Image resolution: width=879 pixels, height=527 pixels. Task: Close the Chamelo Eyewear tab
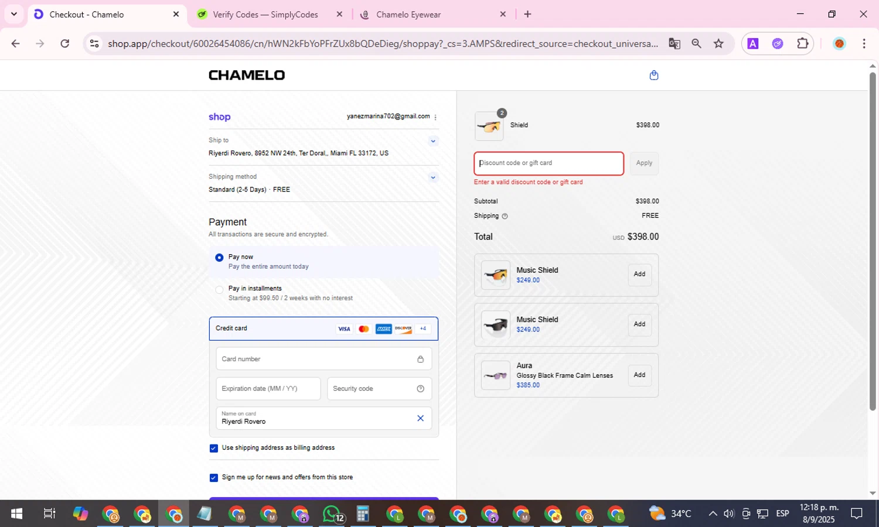coord(503,14)
